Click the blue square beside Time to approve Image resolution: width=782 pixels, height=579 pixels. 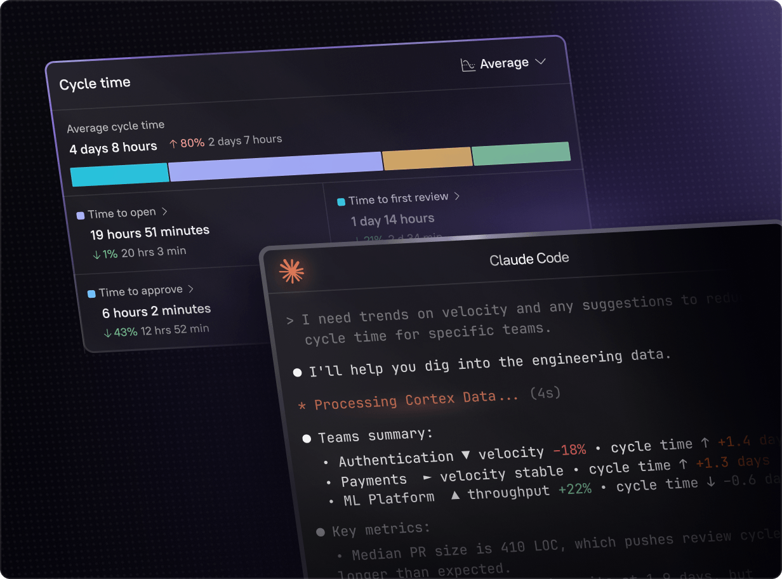[x=91, y=293]
